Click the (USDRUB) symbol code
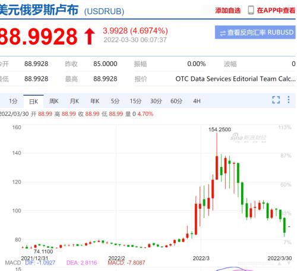The image size is (297, 271). tap(104, 11)
